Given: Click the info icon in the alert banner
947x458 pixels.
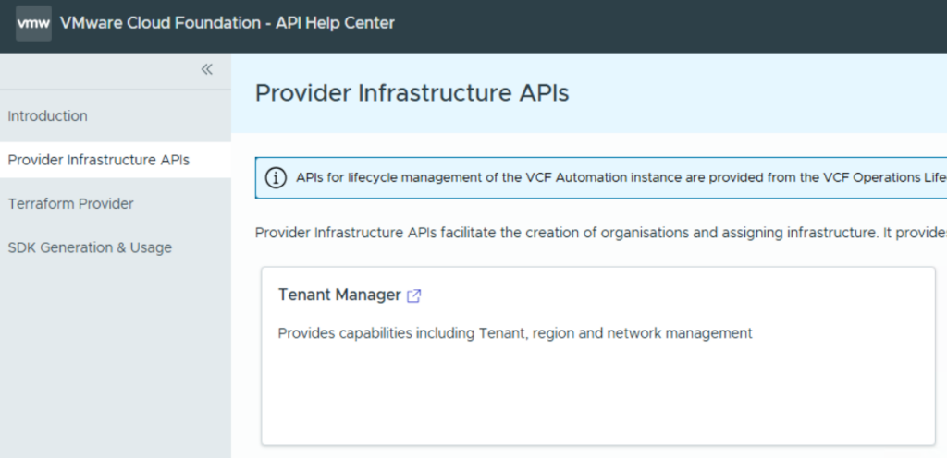Looking at the screenshot, I should point(276,178).
